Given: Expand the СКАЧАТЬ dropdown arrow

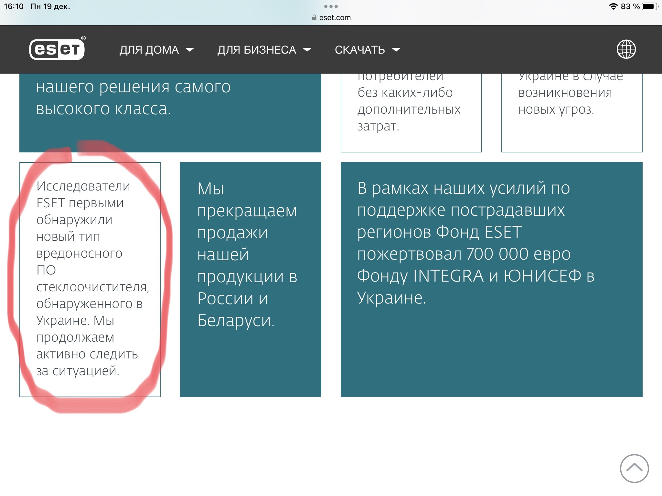Looking at the screenshot, I should (x=396, y=50).
